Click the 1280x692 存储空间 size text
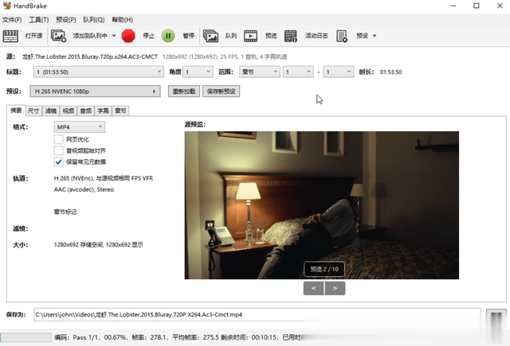The image size is (510, 346). [x=99, y=245]
